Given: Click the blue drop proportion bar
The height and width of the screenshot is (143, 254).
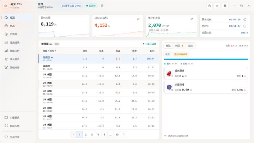Looking at the screenshot, I should pos(206,60).
